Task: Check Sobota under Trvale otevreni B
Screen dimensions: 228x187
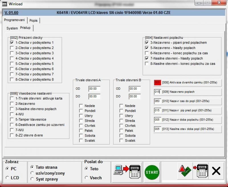Action: [x=121, y=136]
